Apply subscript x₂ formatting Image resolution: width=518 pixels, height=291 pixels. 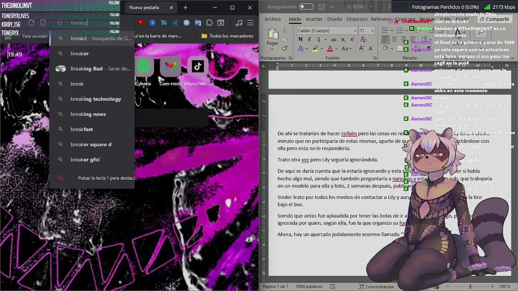[343, 39]
